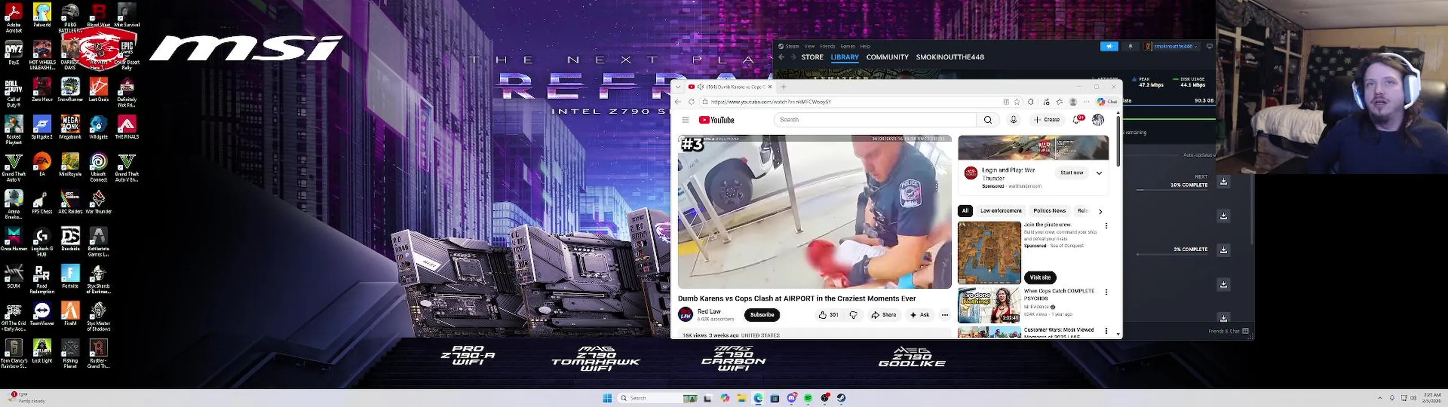Image resolution: width=1448 pixels, height=407 pixels.
Task: Dislike the video with thumbs down
Action: click(854, 315)
